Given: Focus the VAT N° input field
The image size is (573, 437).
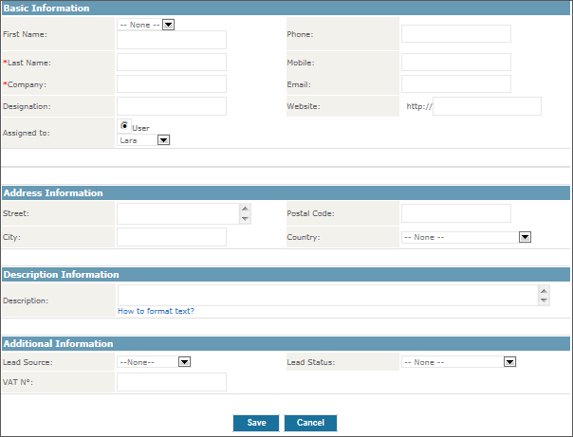Looking at the screenshot, I should coord(172,382).
